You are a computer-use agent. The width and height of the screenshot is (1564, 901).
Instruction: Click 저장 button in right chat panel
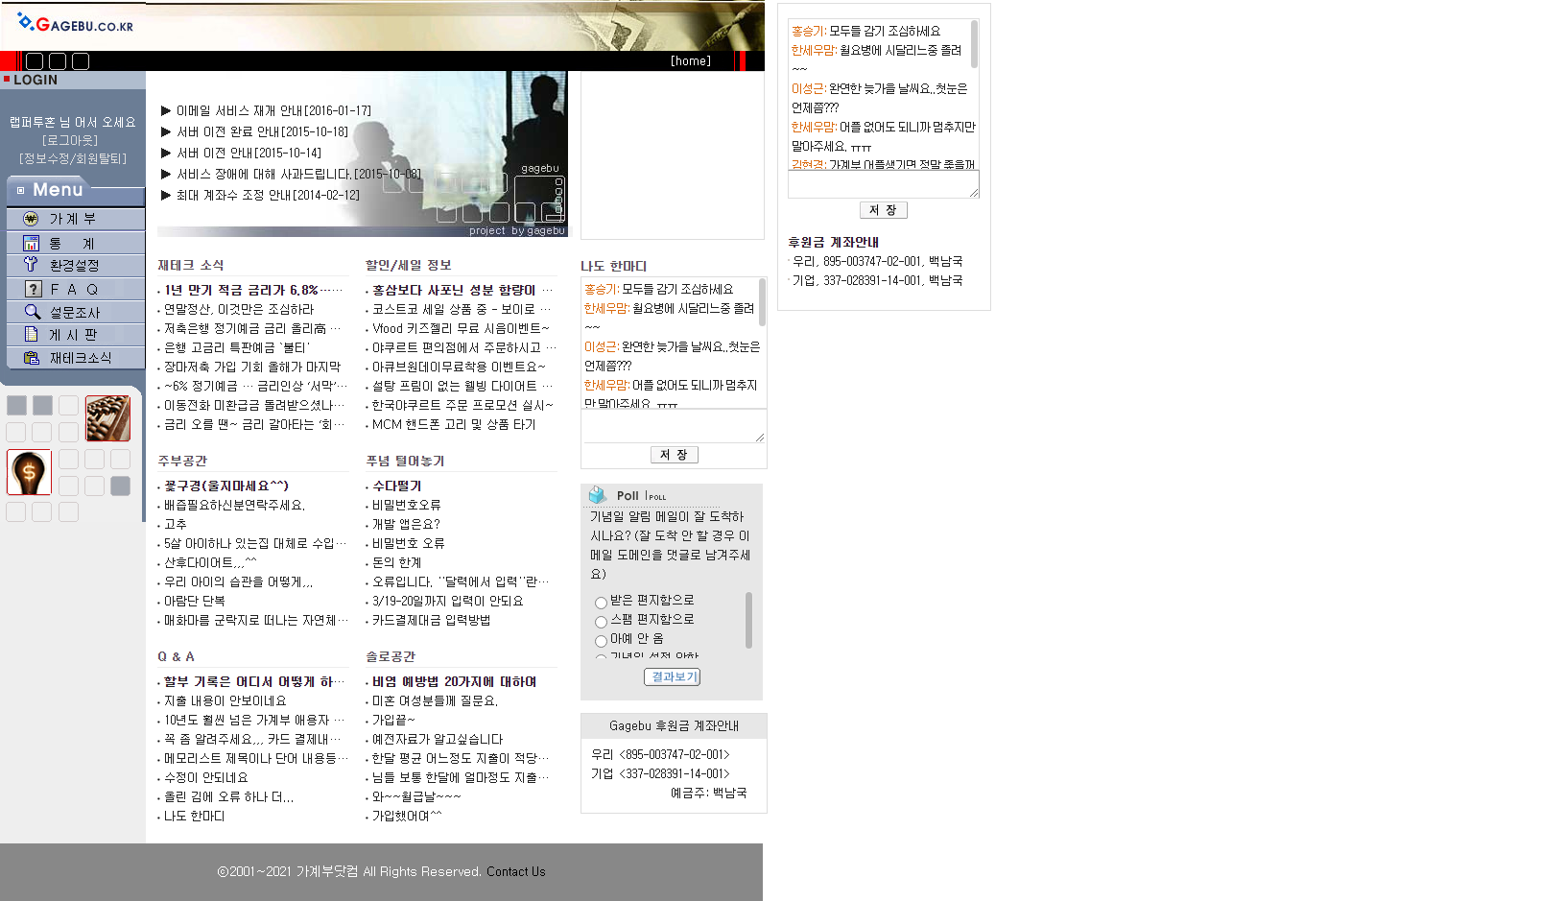pos(883,210)
